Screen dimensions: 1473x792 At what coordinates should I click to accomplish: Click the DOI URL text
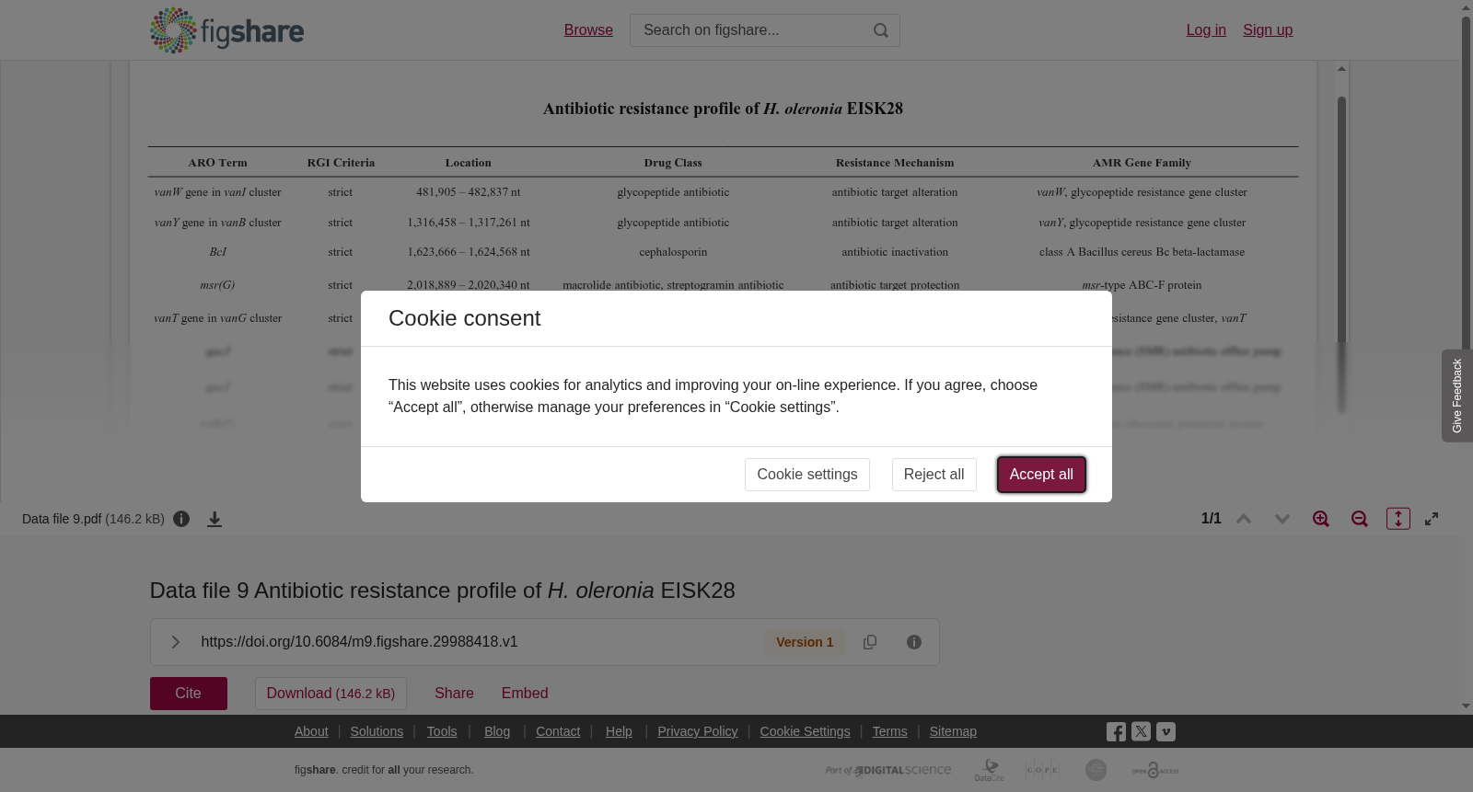click(359, 642)
